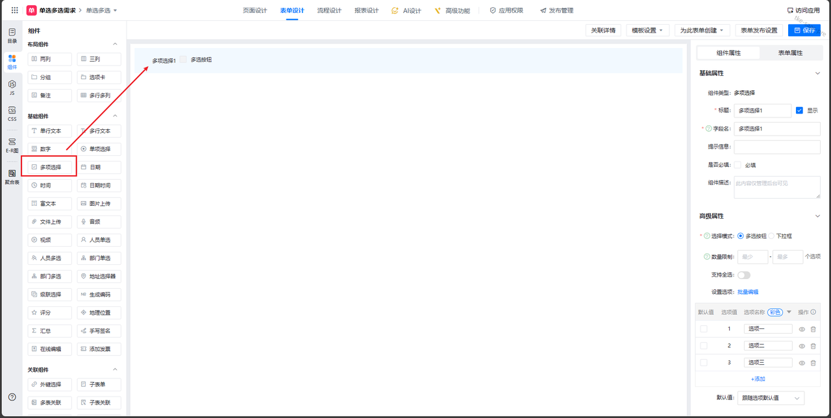The width and height of the screenshot is (831, 418).
Task: Open the 默认值 dropdown selector
Action: coord(769,398)
